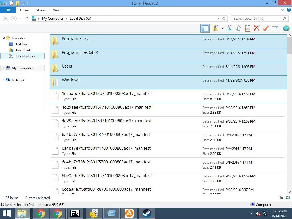Image resolution: width=292 pixels, height=219 pixels.
Task: Click the folder options icon with checkbox
Action: [x=216, y=28]
